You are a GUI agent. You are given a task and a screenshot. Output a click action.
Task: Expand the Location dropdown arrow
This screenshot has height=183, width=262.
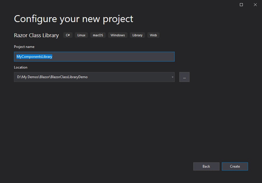coord(172,77)
